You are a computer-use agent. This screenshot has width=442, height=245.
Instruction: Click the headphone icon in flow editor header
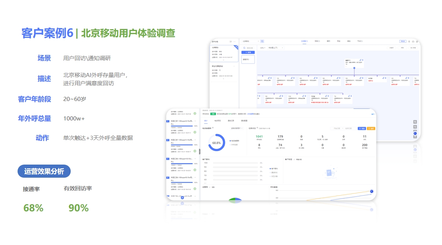pos(413,42)
